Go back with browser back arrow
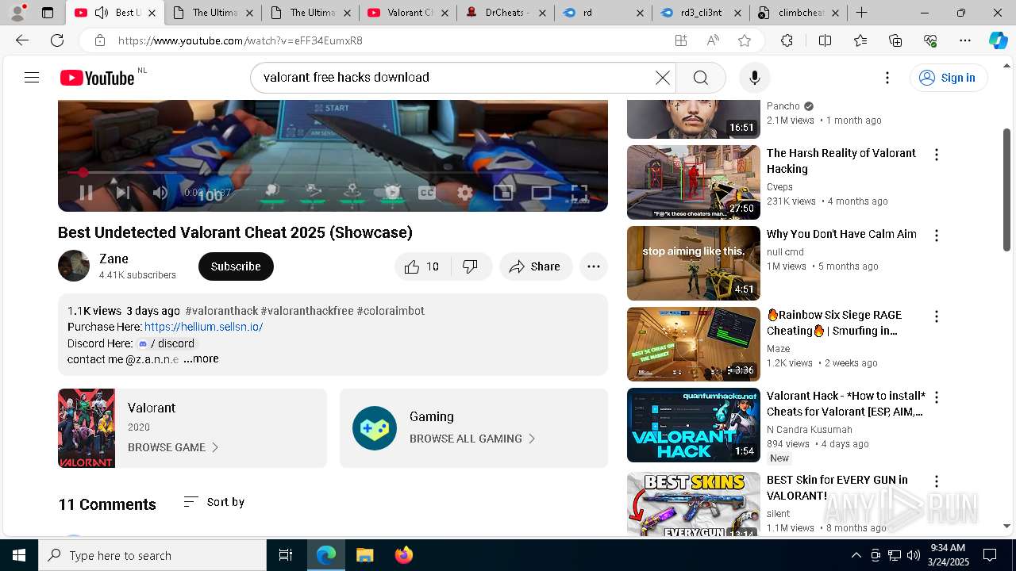 tap(22, 40)
